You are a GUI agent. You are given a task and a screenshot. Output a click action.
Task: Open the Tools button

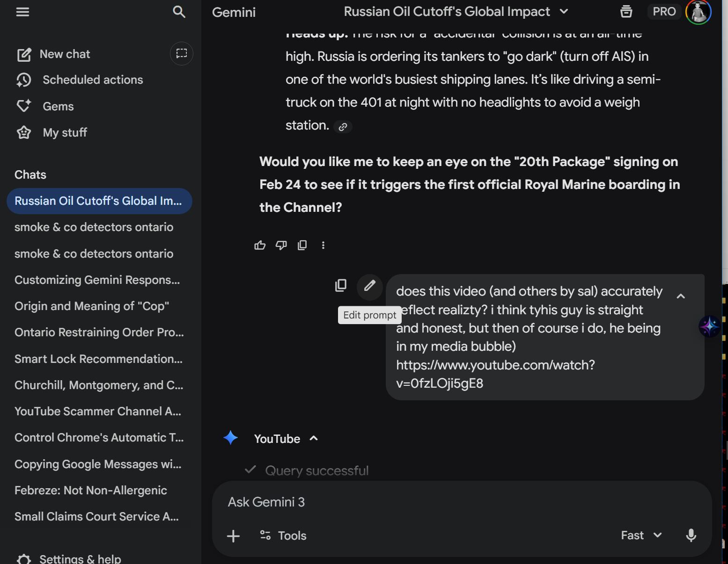point(283,536)
